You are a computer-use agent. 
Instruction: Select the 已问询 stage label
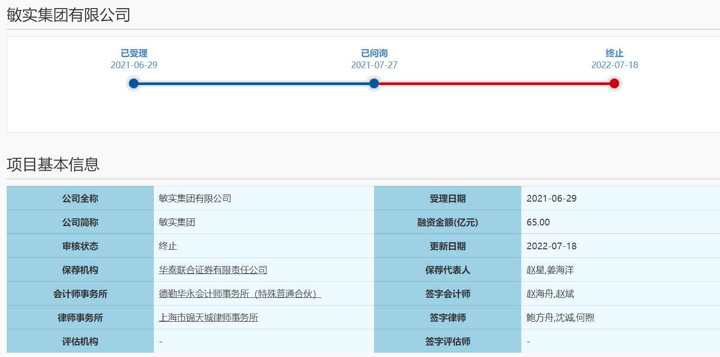(x=374, y=53)
